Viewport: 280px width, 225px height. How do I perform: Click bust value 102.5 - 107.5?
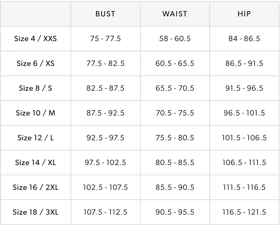click(x=105, y=187)
